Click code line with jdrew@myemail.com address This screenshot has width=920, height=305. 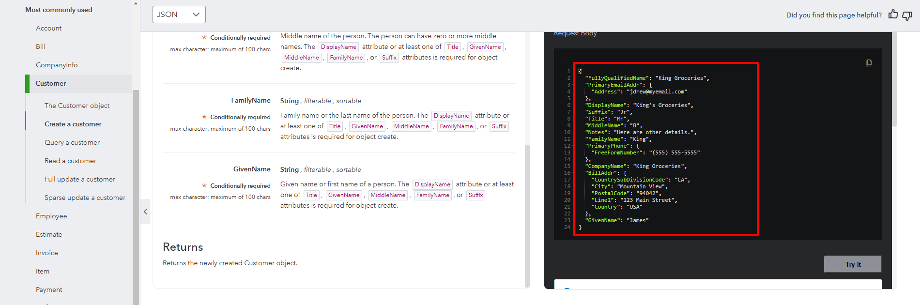tap(639, 91)
